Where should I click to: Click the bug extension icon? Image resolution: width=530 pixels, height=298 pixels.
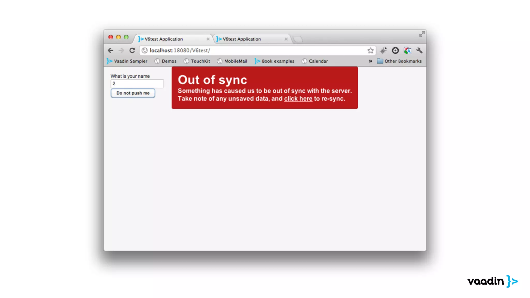coord(383,50)
